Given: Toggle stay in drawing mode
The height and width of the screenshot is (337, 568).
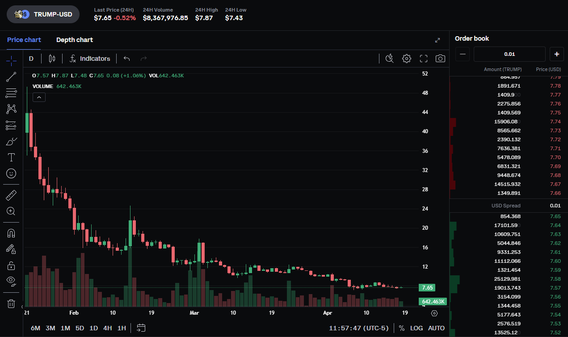Looking at the screenshot, I should (11, 249).
